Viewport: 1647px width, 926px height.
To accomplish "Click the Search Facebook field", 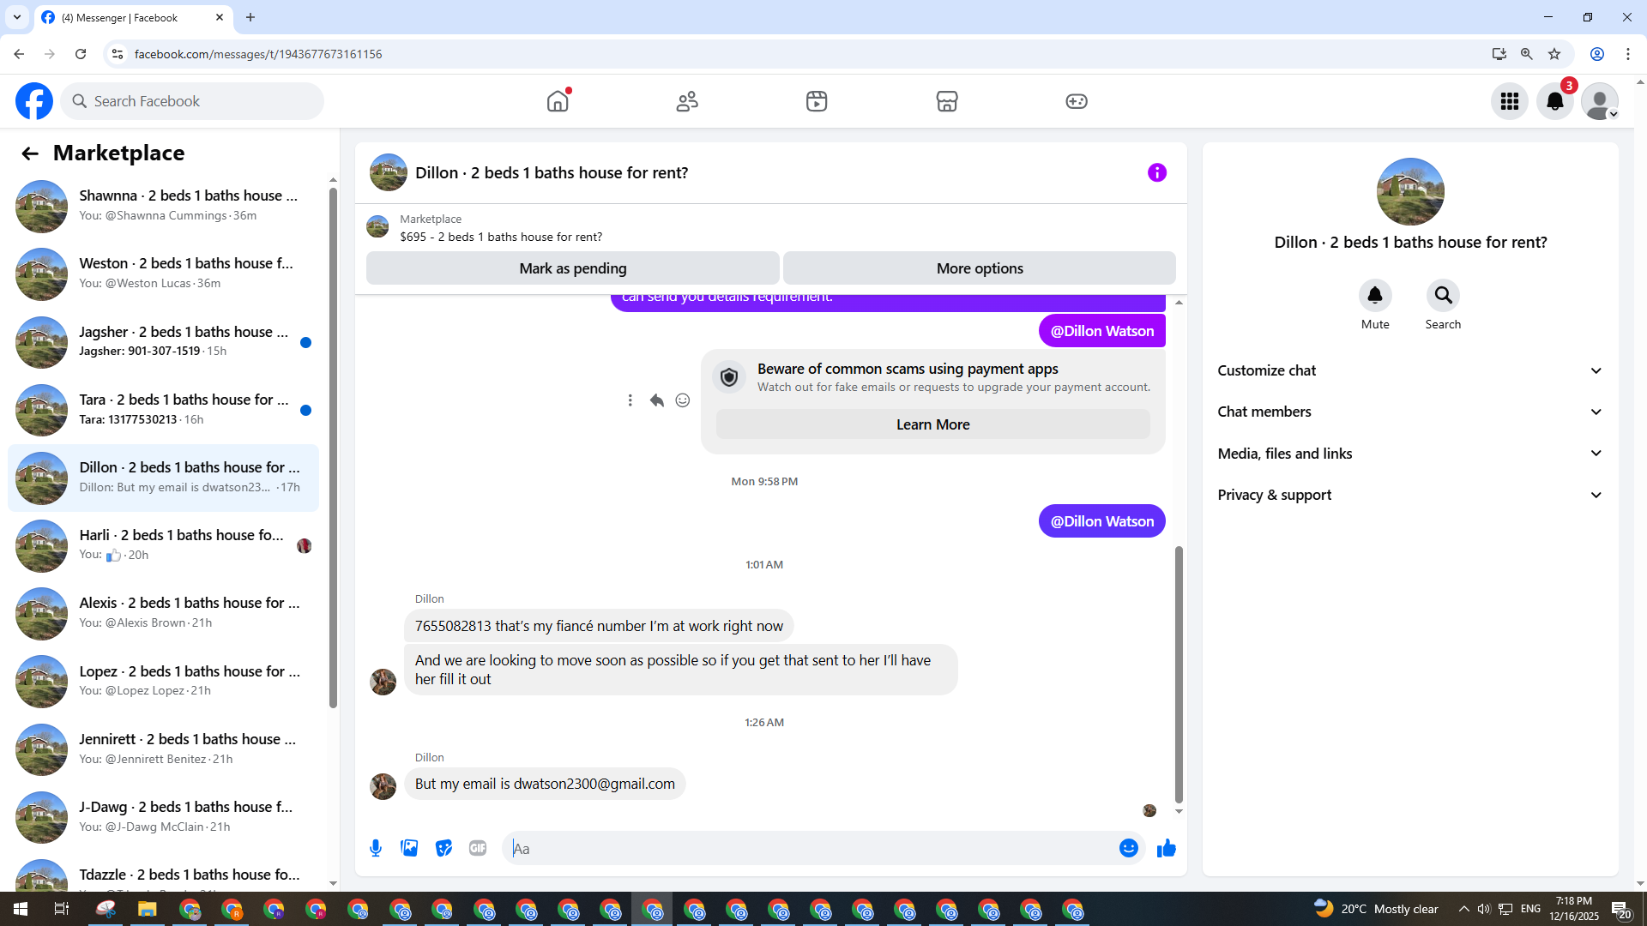I will tap(192, 101).
